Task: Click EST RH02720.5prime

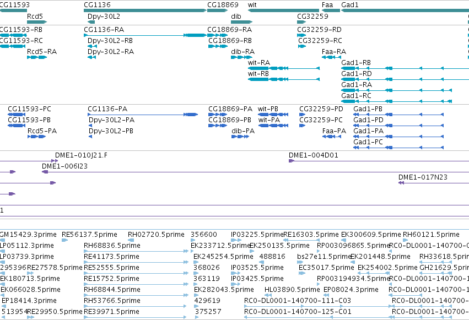Action: click(x=156, y=234)
